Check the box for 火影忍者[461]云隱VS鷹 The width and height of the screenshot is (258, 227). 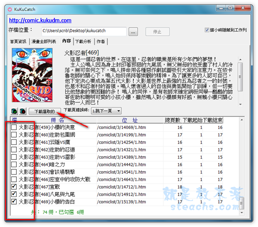14,142
